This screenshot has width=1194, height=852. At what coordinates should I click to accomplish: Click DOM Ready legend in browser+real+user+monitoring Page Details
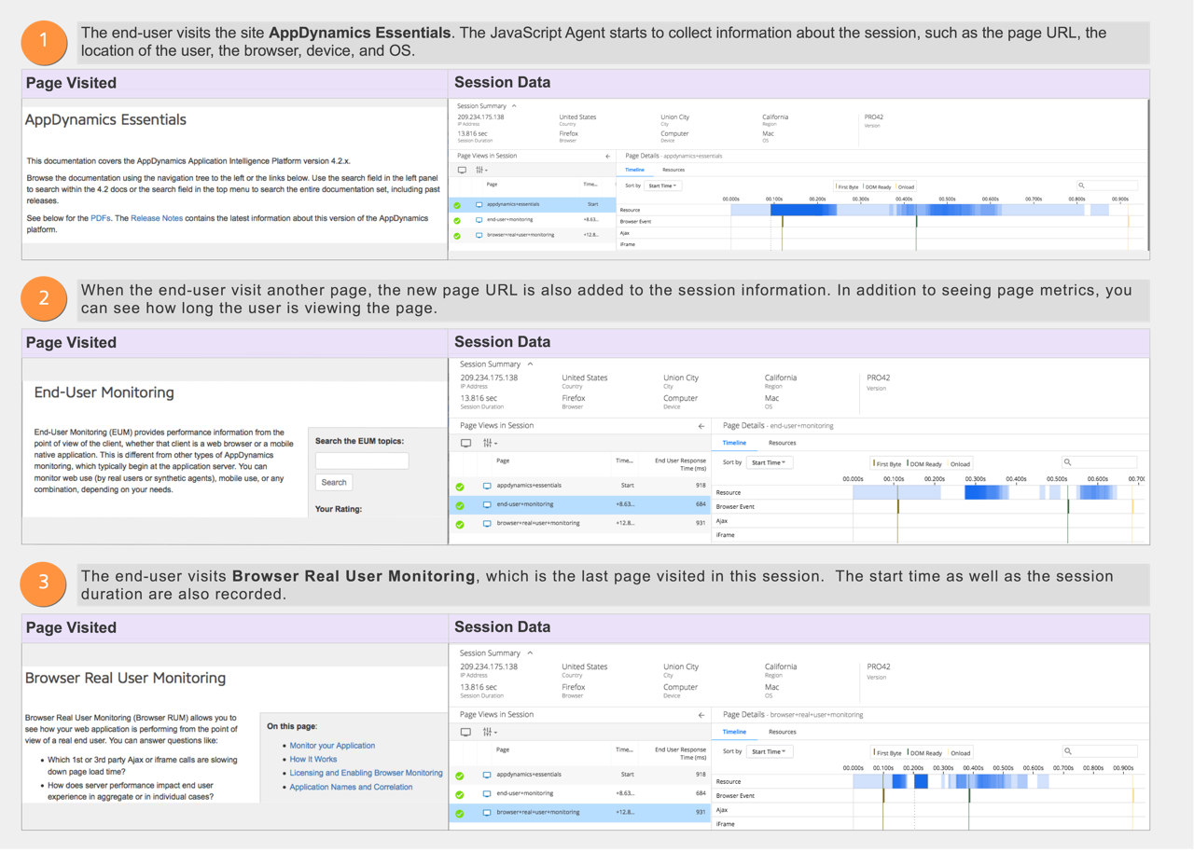[924, 753]
